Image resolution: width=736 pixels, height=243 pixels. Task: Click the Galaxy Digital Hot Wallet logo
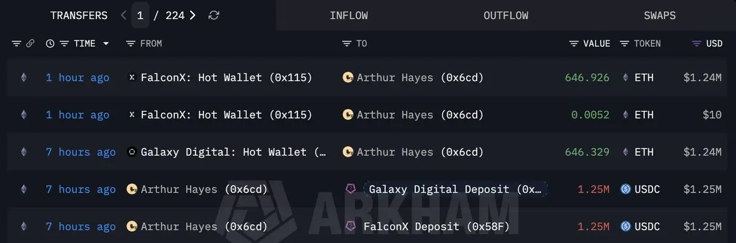pos(131,152)
